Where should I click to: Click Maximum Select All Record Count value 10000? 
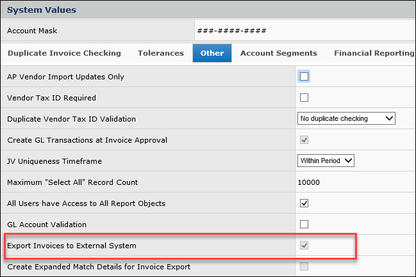click(309, 182)
